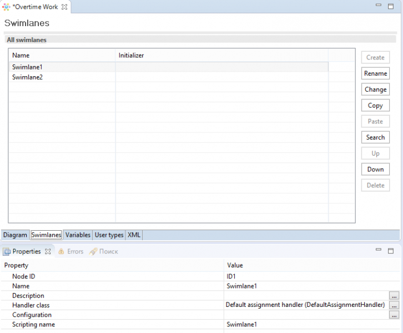Open Description ellipsis editor button
Screen dimensions: 403x333
394,296
